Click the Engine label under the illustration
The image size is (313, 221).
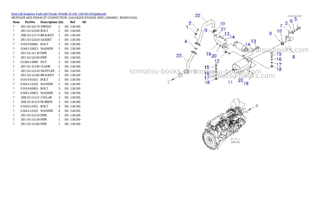(235, 142)
